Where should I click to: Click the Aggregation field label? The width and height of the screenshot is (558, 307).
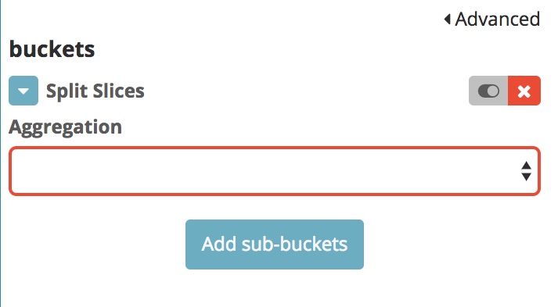(x=66, y=127)
